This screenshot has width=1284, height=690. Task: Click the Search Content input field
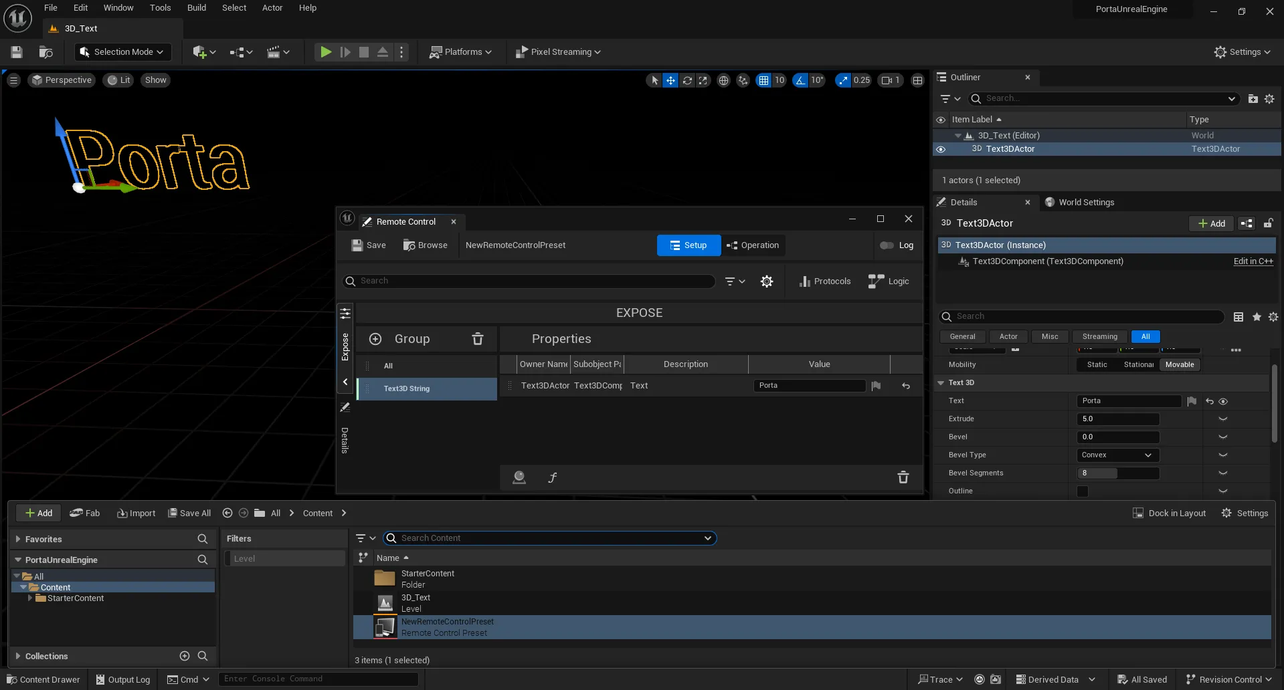tap(549, 538)
